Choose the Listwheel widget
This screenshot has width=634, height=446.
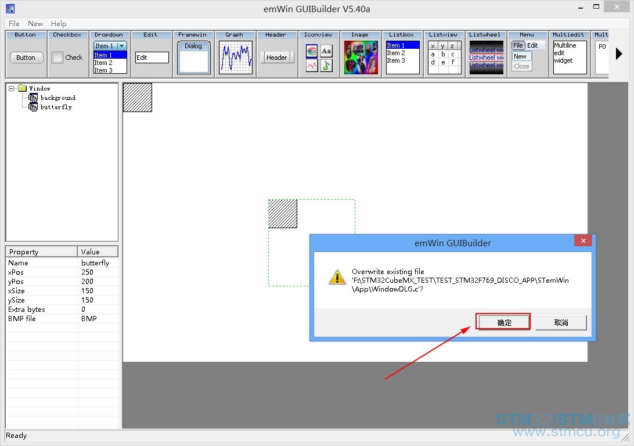pos(486,54)
